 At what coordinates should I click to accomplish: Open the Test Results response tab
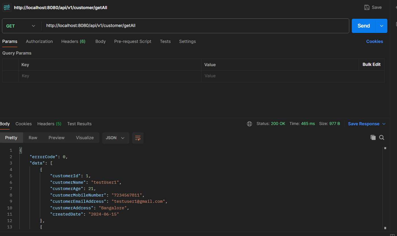79,124
